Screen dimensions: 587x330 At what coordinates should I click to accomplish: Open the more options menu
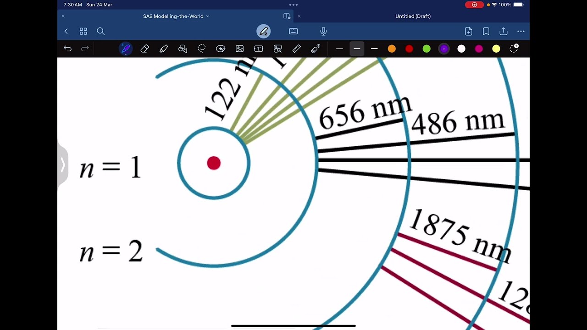click(x=521, y=31)
